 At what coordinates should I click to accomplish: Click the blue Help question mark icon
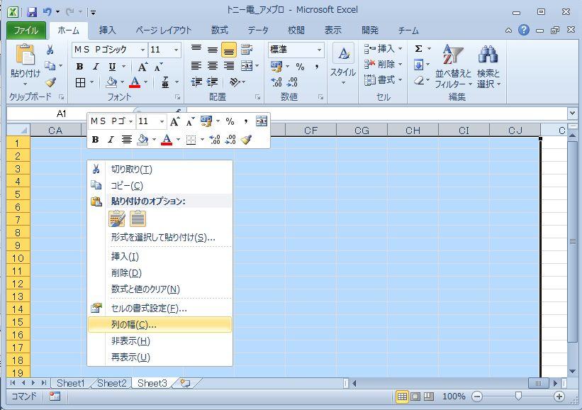524,31
